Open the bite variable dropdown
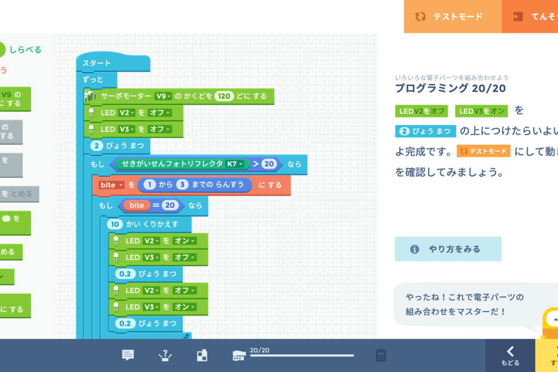The height and width of the screenshot is (372, 558). tap(110, 185)
